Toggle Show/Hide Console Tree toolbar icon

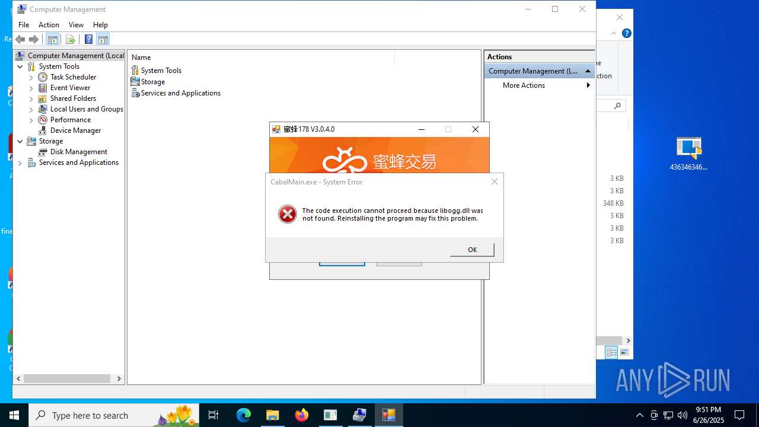(x=52, y=39)
